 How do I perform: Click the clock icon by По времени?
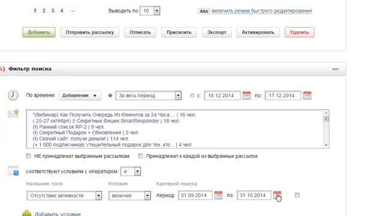pos(13,95)
